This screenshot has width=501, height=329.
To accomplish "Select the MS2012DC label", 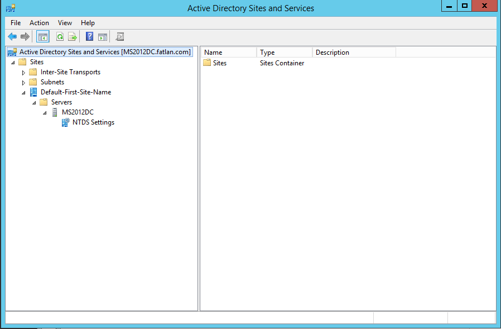I will pos(78,112).
